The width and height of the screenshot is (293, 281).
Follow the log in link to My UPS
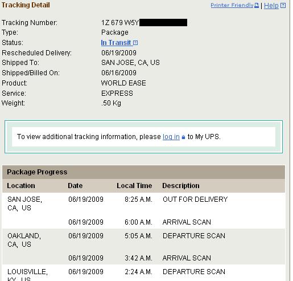[171, 137]
